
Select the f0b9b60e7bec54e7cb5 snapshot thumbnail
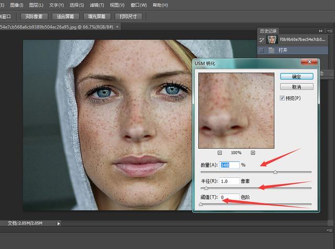[x=272, y=40]
